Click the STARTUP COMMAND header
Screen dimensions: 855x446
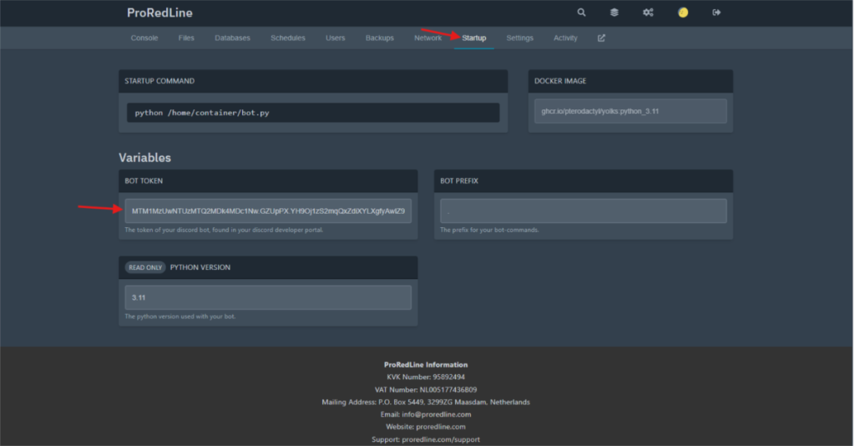tap(159, 81)
